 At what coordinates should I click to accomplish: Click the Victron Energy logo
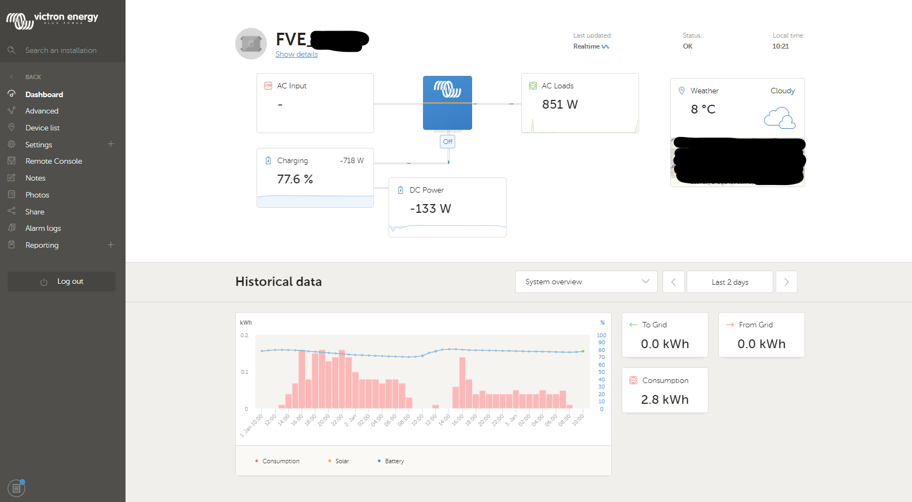coord(52,20)
